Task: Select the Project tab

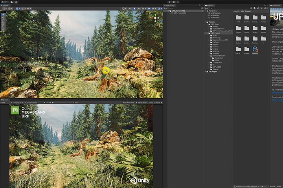Action: point(209,5)
